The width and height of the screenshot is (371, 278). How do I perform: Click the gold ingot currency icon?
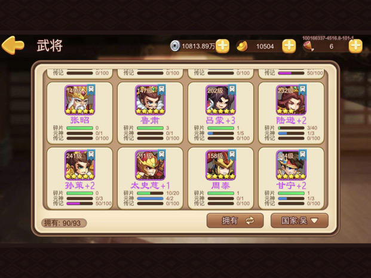click(x=242, y=46)
